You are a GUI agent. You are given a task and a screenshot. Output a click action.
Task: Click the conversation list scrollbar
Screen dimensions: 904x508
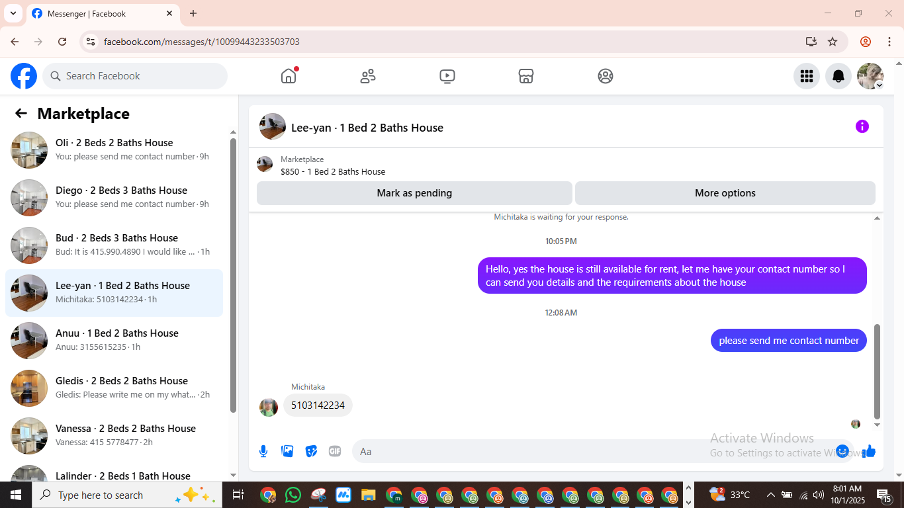[x=233, y=275]
